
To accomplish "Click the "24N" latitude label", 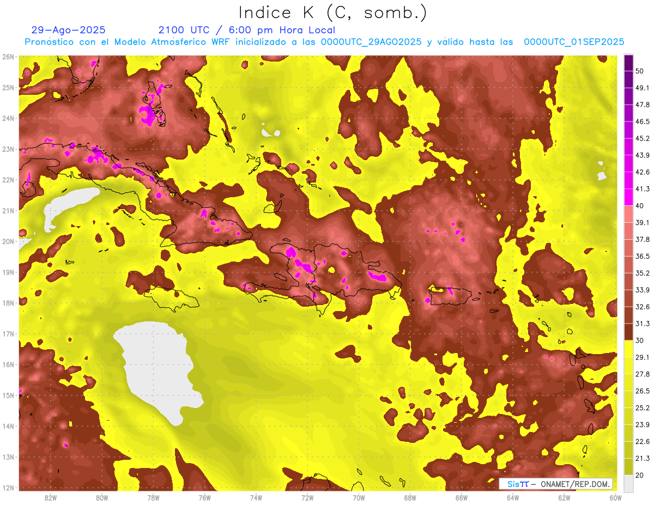I will click(8, 118).
